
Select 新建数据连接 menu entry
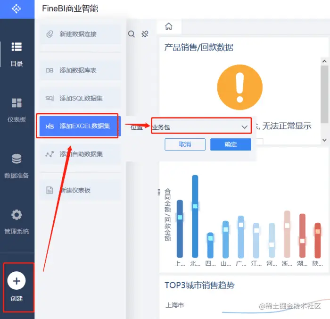click(80, 34)
